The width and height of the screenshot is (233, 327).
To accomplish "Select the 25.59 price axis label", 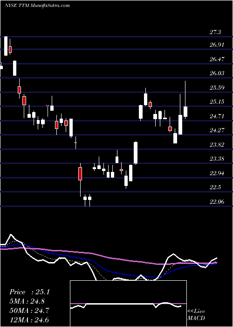I will [x=217, y=87].
